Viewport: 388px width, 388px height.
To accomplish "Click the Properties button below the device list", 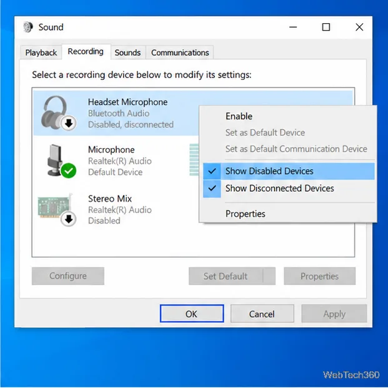I will coord(319,276).
